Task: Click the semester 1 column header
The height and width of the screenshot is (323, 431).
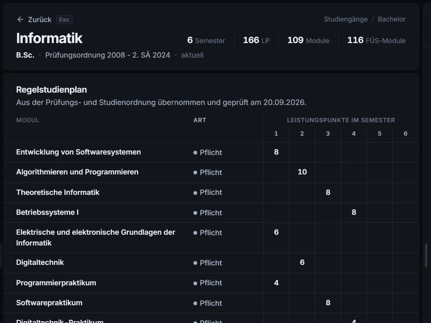Action: pyautogui.click(x=276, y=134)
